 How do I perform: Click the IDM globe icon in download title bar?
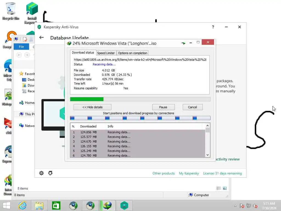69,43
